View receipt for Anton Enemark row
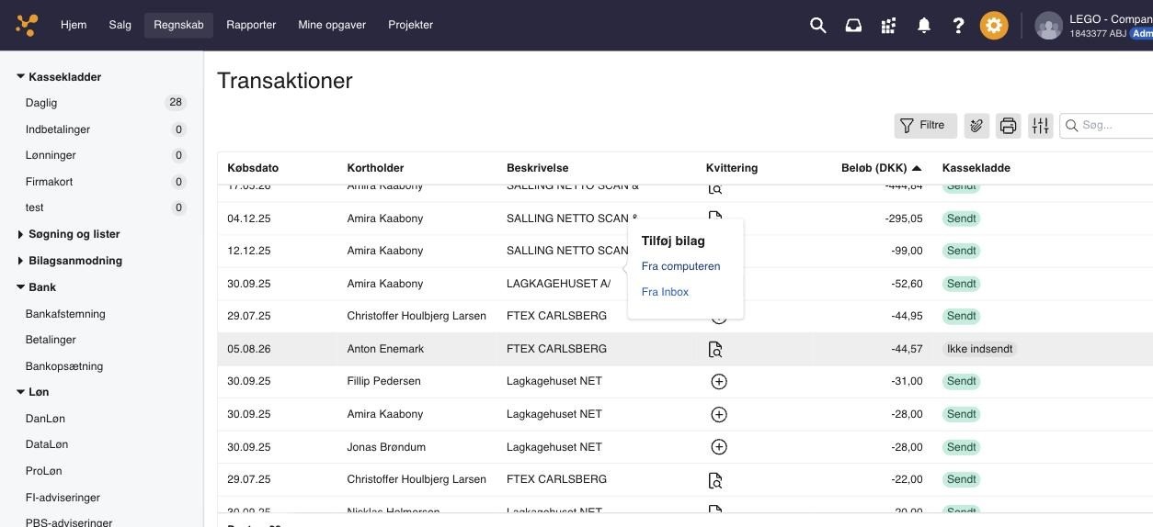 coord(715,349)
